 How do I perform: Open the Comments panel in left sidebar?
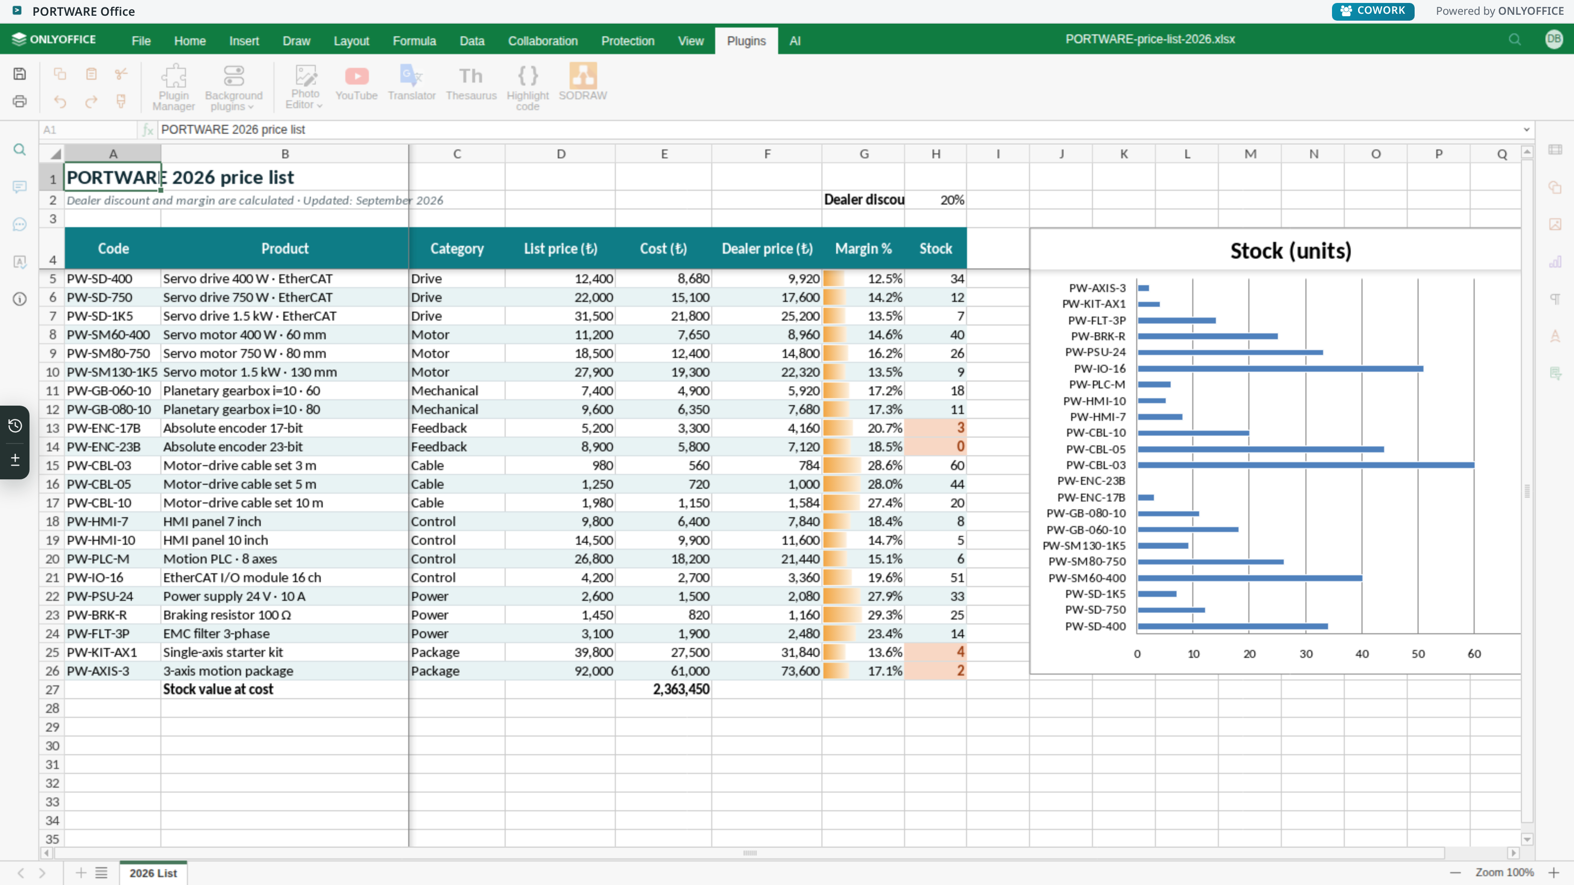(x=20, y=187)
